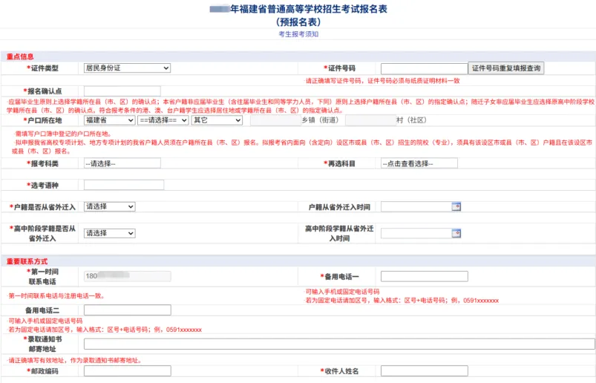Click the 户籍从省外迁入时间 date field

(416, 206)
